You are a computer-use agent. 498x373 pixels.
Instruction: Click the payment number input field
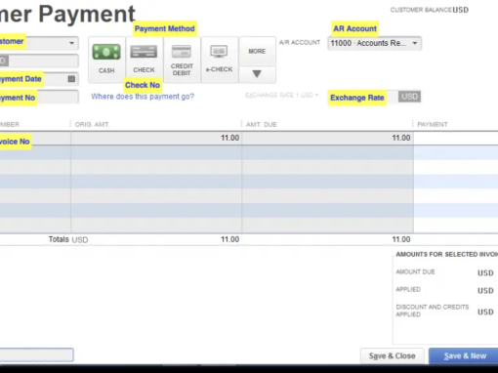click(39, 97)
